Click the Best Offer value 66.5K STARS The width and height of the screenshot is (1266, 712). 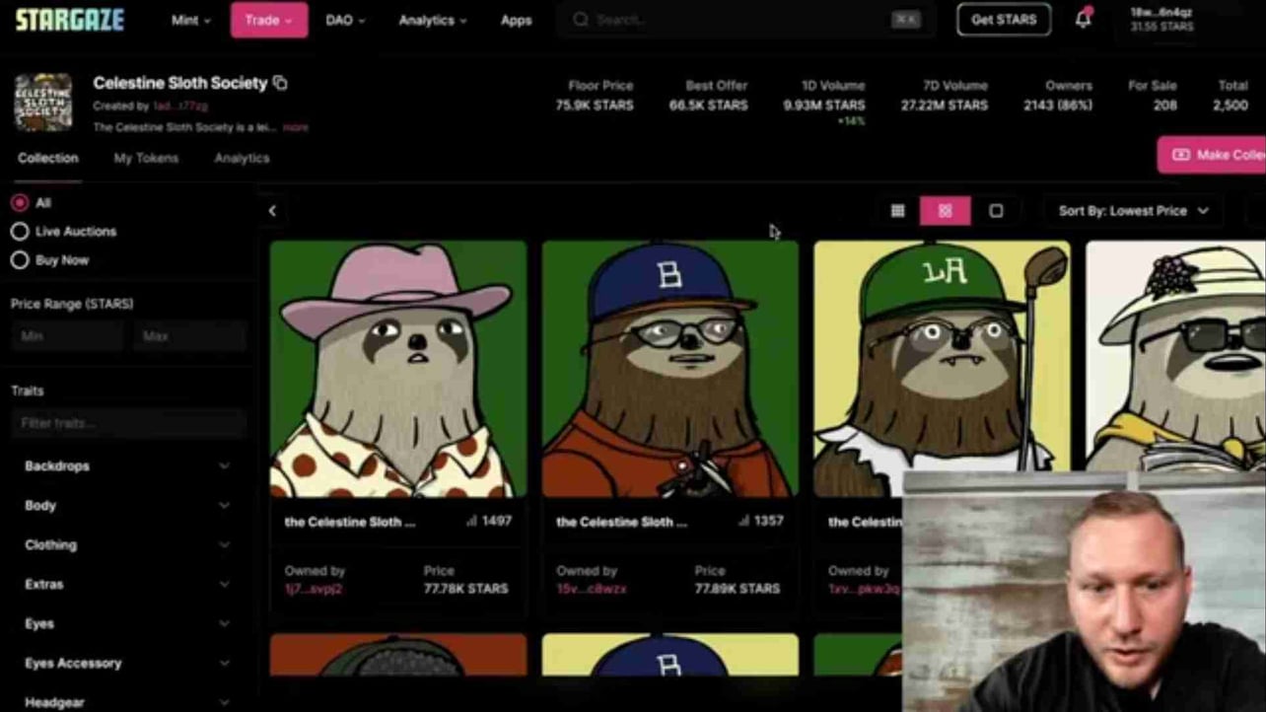709,106
